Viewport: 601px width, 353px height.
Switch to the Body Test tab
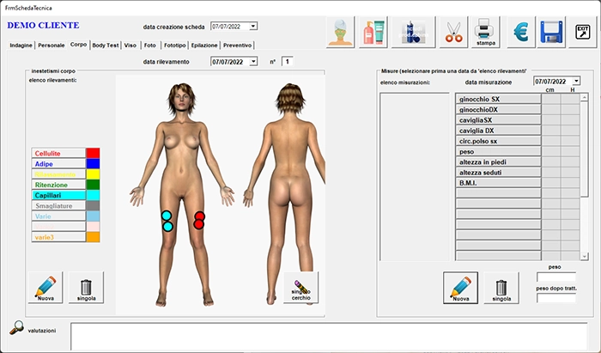click(106, 46)
